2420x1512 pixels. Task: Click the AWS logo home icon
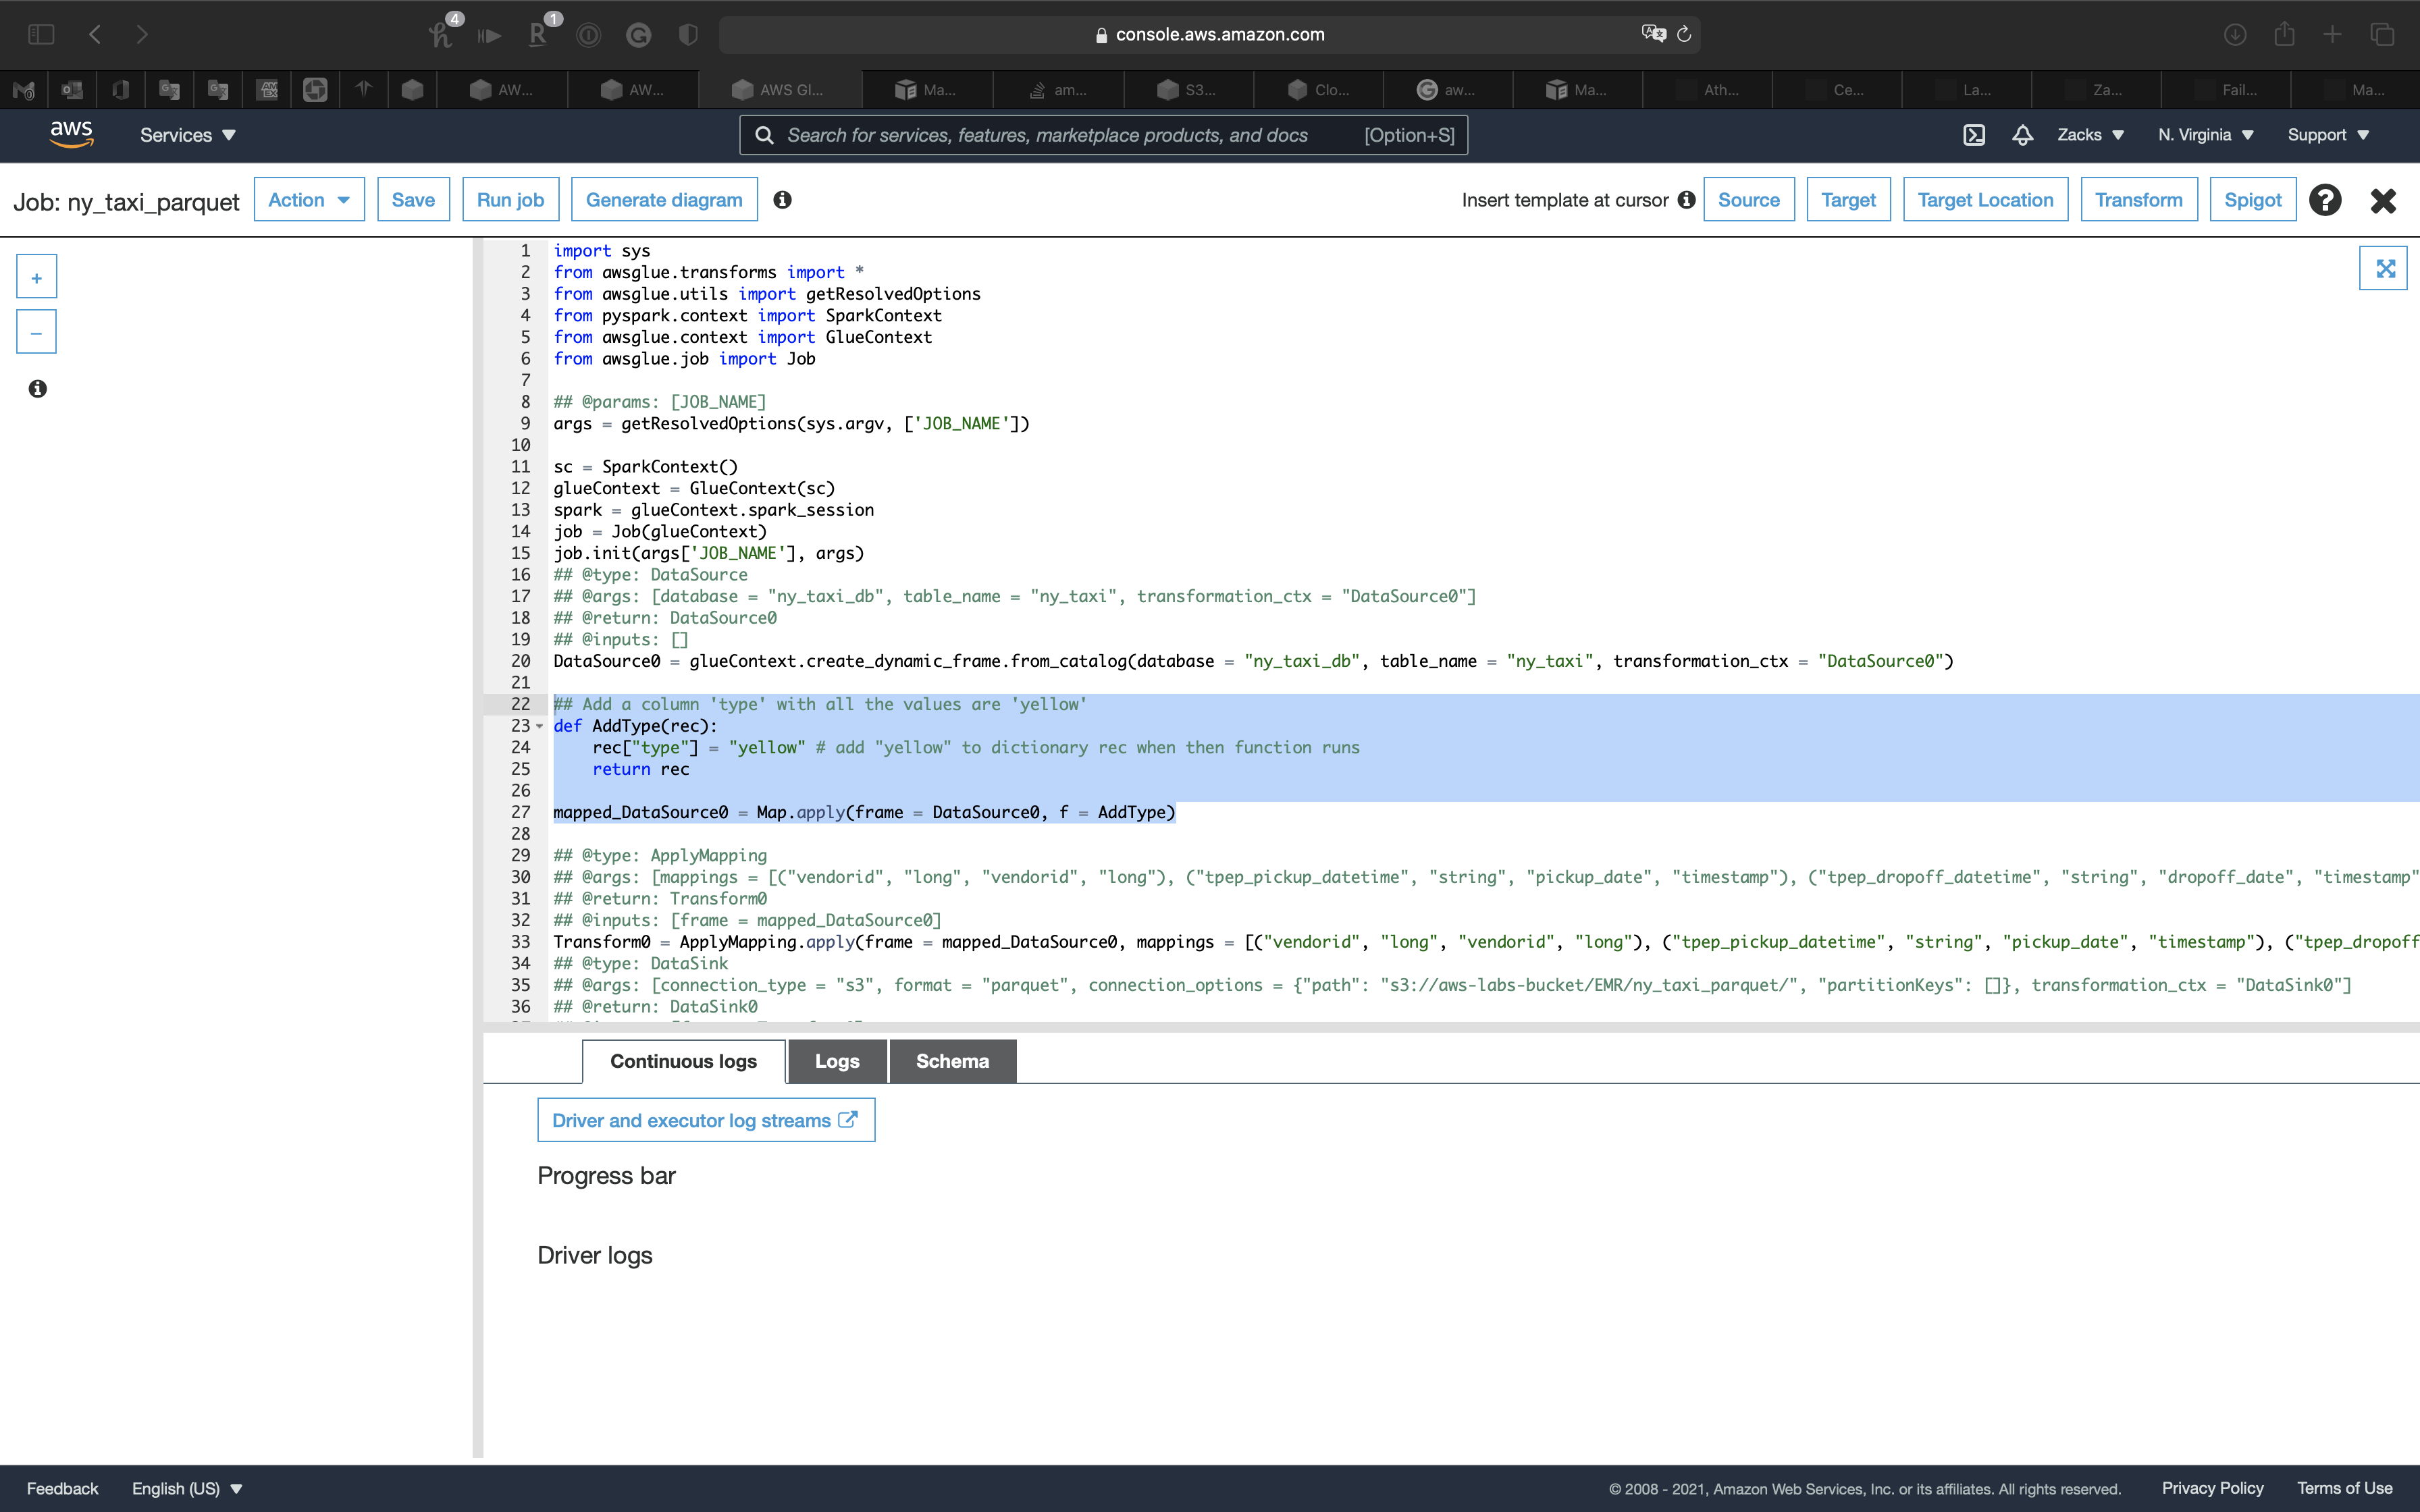coord(71,134)
